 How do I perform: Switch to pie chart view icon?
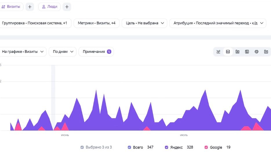[257, 52]
